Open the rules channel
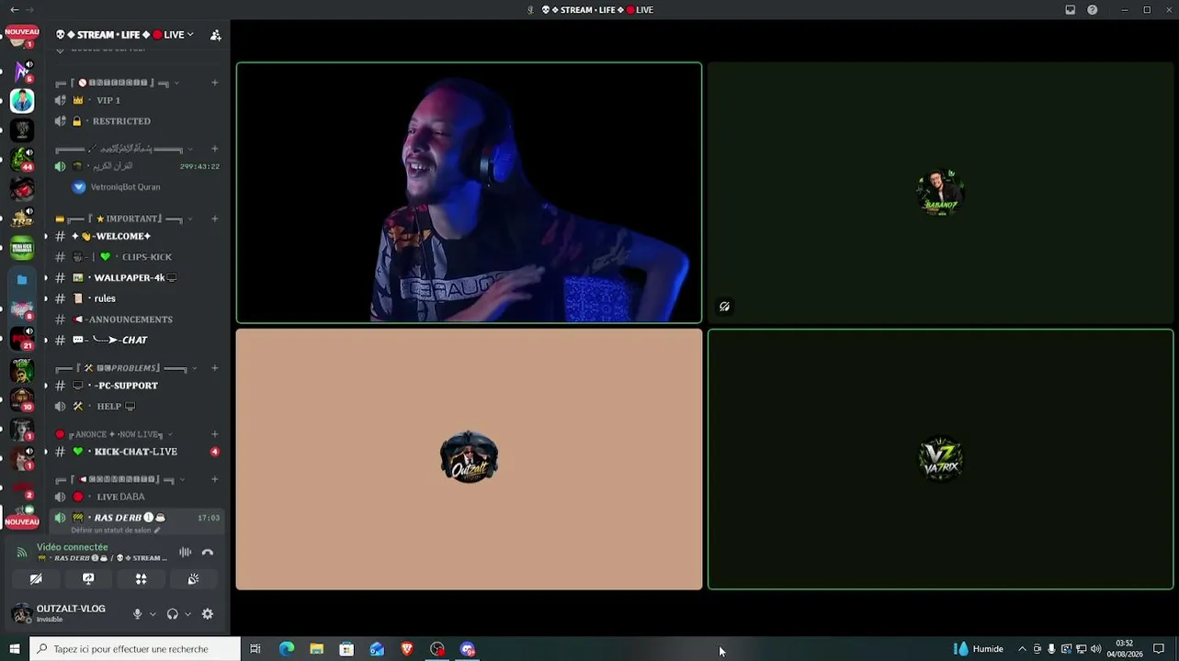Image resolution: width=1179 pixels, height=661 pixels. tap(134, 298)
